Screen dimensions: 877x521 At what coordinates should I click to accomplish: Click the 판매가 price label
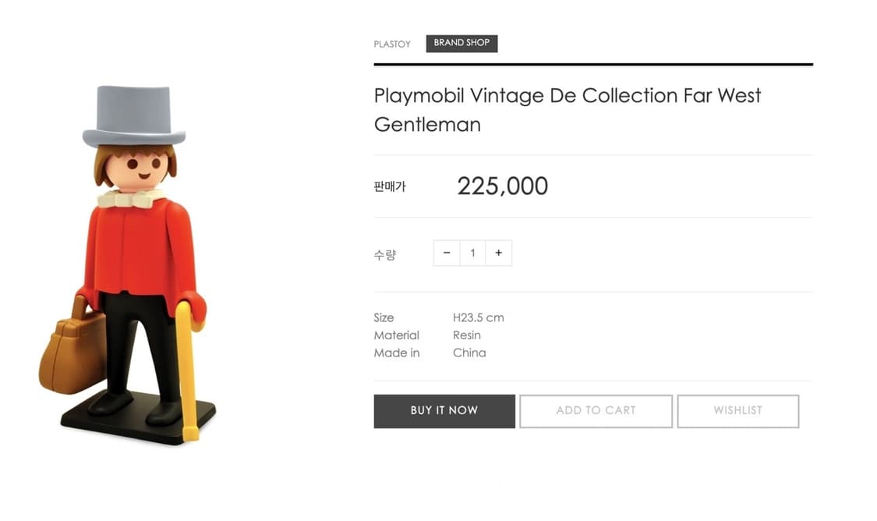click(x=390, y=187)
